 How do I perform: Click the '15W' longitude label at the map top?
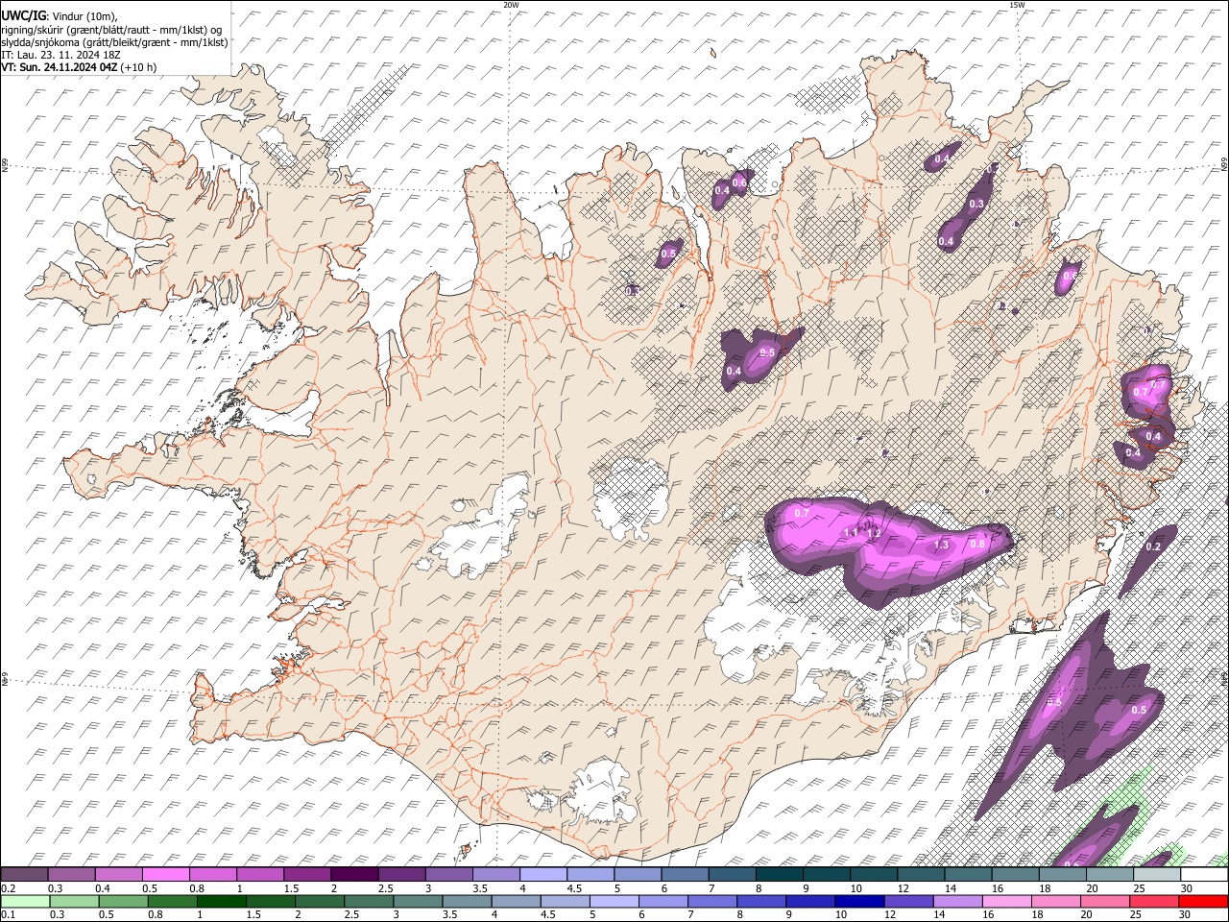pyautogui.click(x=1017, y=5)
